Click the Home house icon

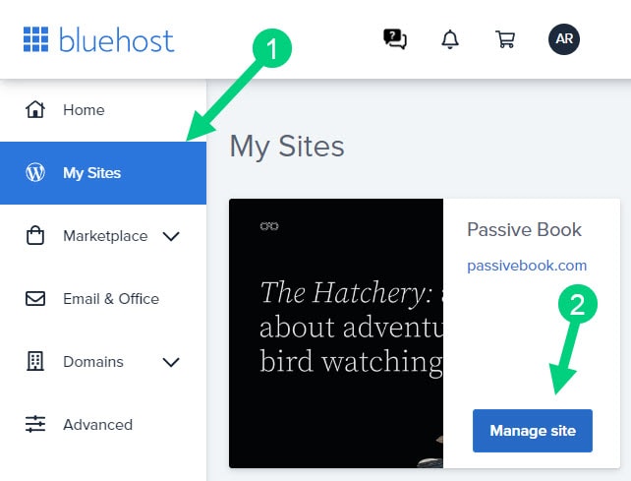pyautogui.click(x=35, y=109)
